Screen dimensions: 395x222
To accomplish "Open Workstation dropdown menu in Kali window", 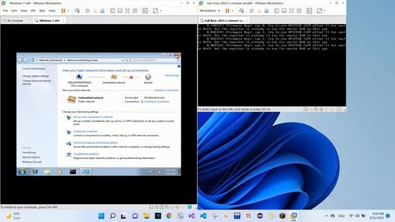I will coord(210,10).
